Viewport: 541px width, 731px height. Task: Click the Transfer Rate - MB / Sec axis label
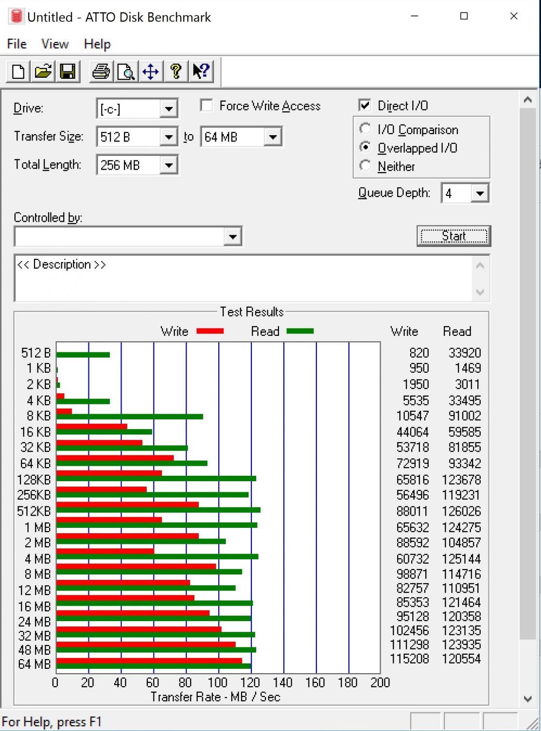coord(215,697)
